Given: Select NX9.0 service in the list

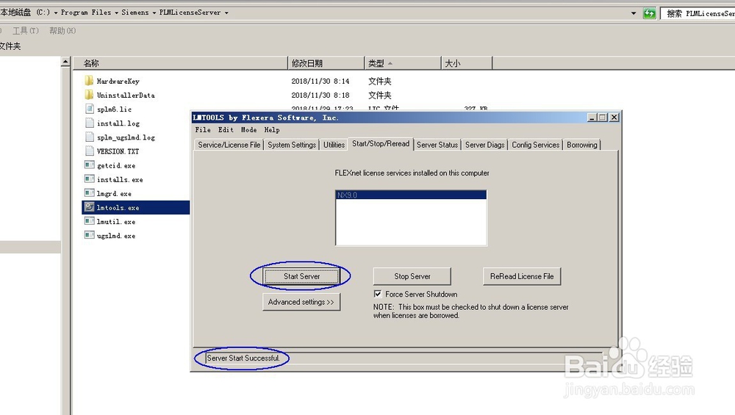Looking at the screenshot, I should click(x=411, y=195).
